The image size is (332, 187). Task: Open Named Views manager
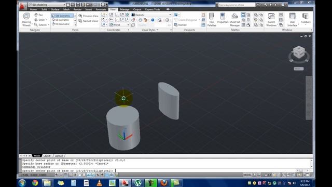pyautogui.click(x=88, y=21)
